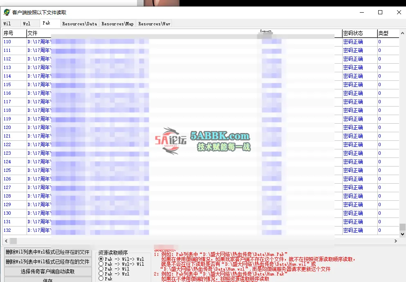This screenshot has width=406, height=282.
Task: Click the 密码正确 status in row 115
Action: pyautogui.click(x=353, y=84)
